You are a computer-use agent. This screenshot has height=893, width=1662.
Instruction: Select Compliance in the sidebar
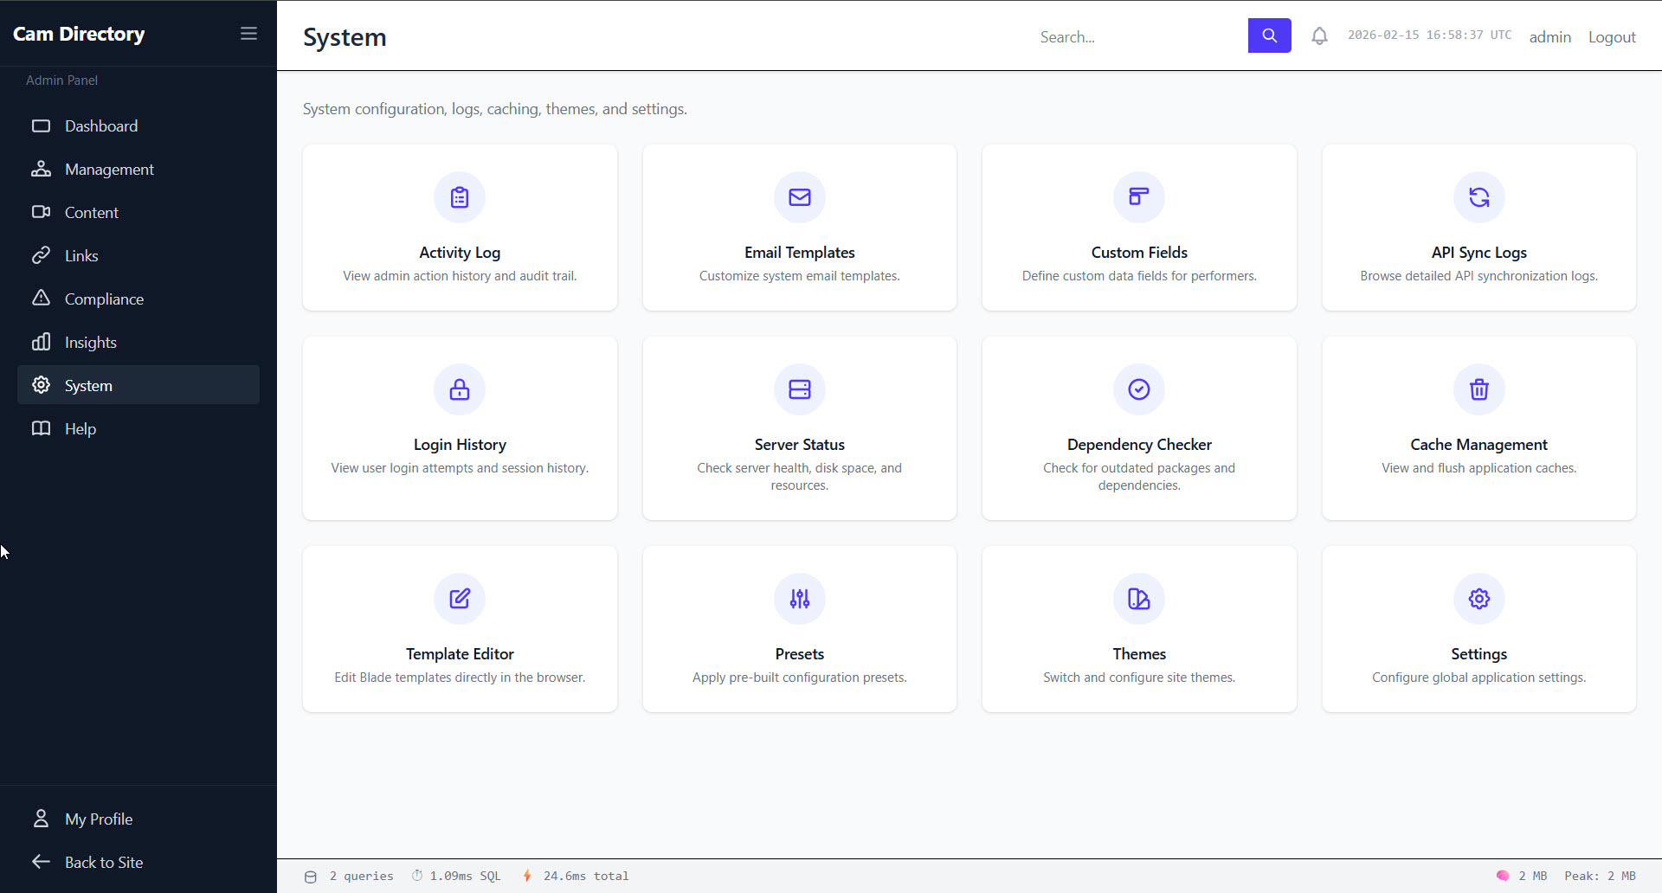coord(104,299)
